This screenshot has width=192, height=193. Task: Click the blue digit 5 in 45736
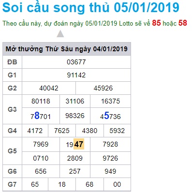[106, 116]
